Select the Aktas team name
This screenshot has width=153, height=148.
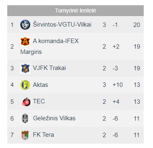coord(40,85)
